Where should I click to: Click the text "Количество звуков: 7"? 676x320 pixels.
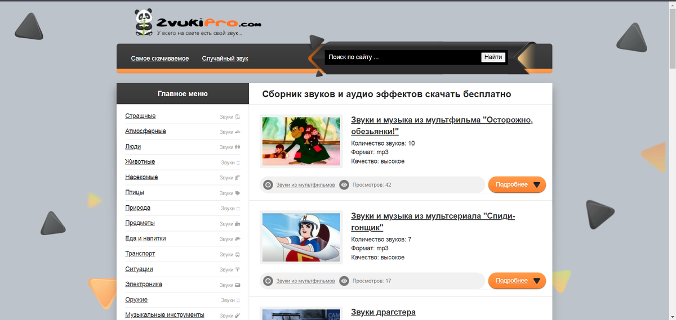pos(381,240)
